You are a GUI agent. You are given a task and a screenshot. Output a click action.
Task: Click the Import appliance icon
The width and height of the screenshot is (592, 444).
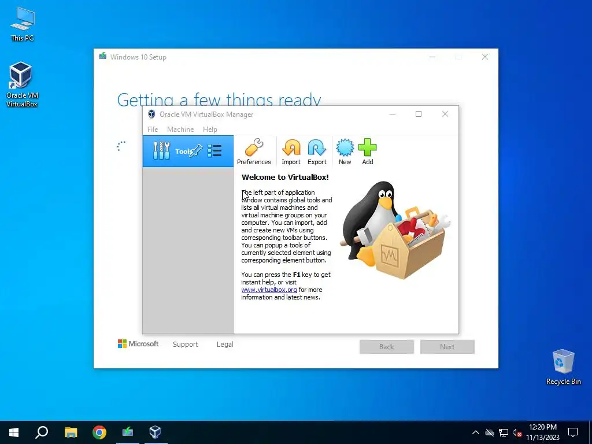[x=291, y=152]
